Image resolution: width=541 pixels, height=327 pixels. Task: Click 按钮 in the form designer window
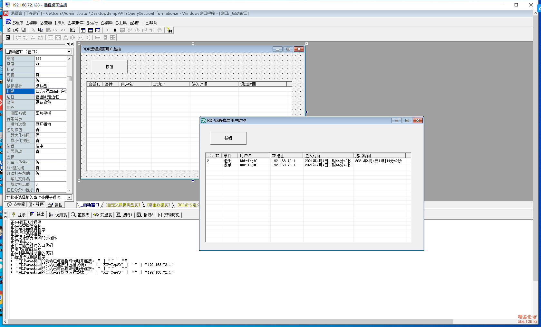pyautogui.click(x=110, y=67)
